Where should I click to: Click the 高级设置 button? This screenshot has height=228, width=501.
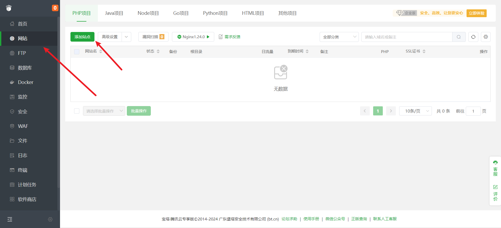[110, 37]
